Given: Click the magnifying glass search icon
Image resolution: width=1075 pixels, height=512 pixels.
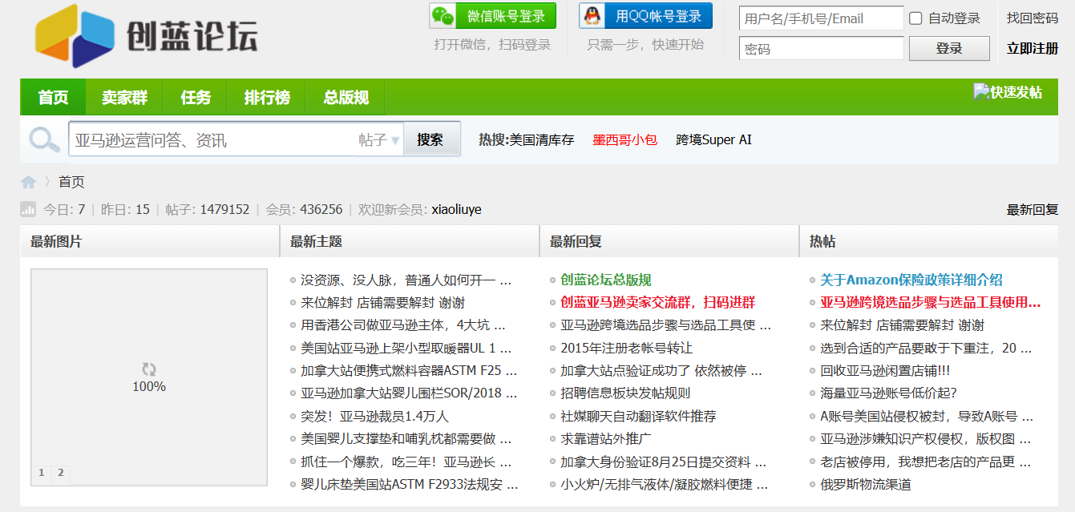Looking at the screenshot, I should [44, 138].
